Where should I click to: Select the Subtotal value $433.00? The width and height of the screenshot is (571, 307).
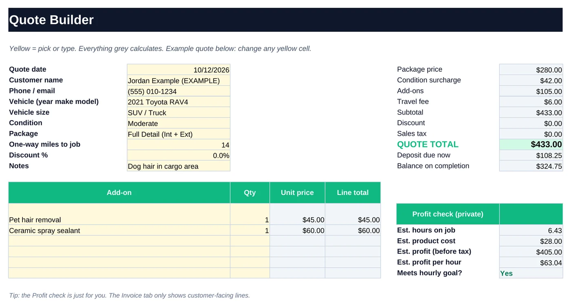(x=531, y=113)
